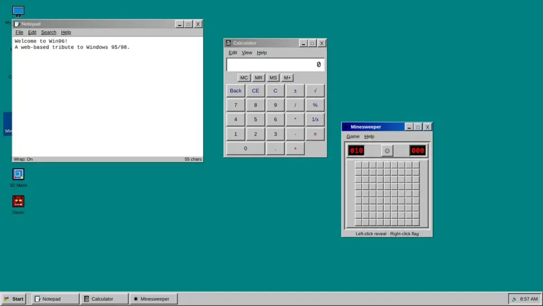Viewport: 543px width, 306px height.
Task: Open Notepad's Edit menu
Action: point(32,32)
